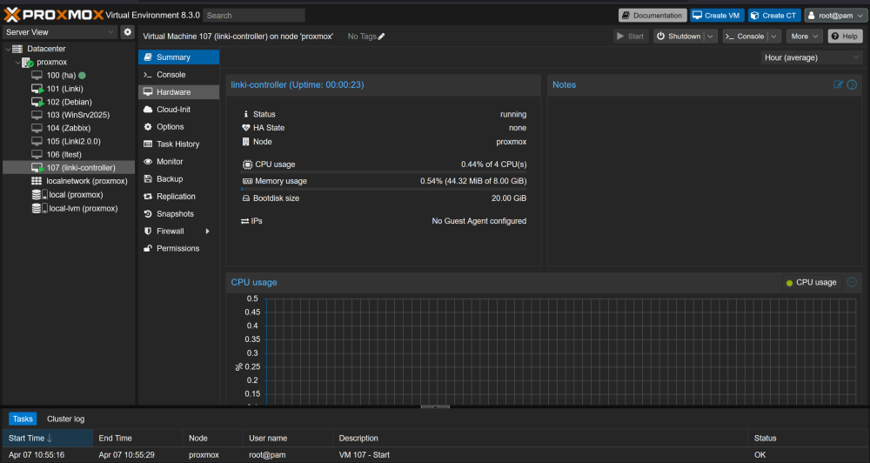
Task: Select VM 103 (WinSrv2025)
Action: tap(70, 115)
